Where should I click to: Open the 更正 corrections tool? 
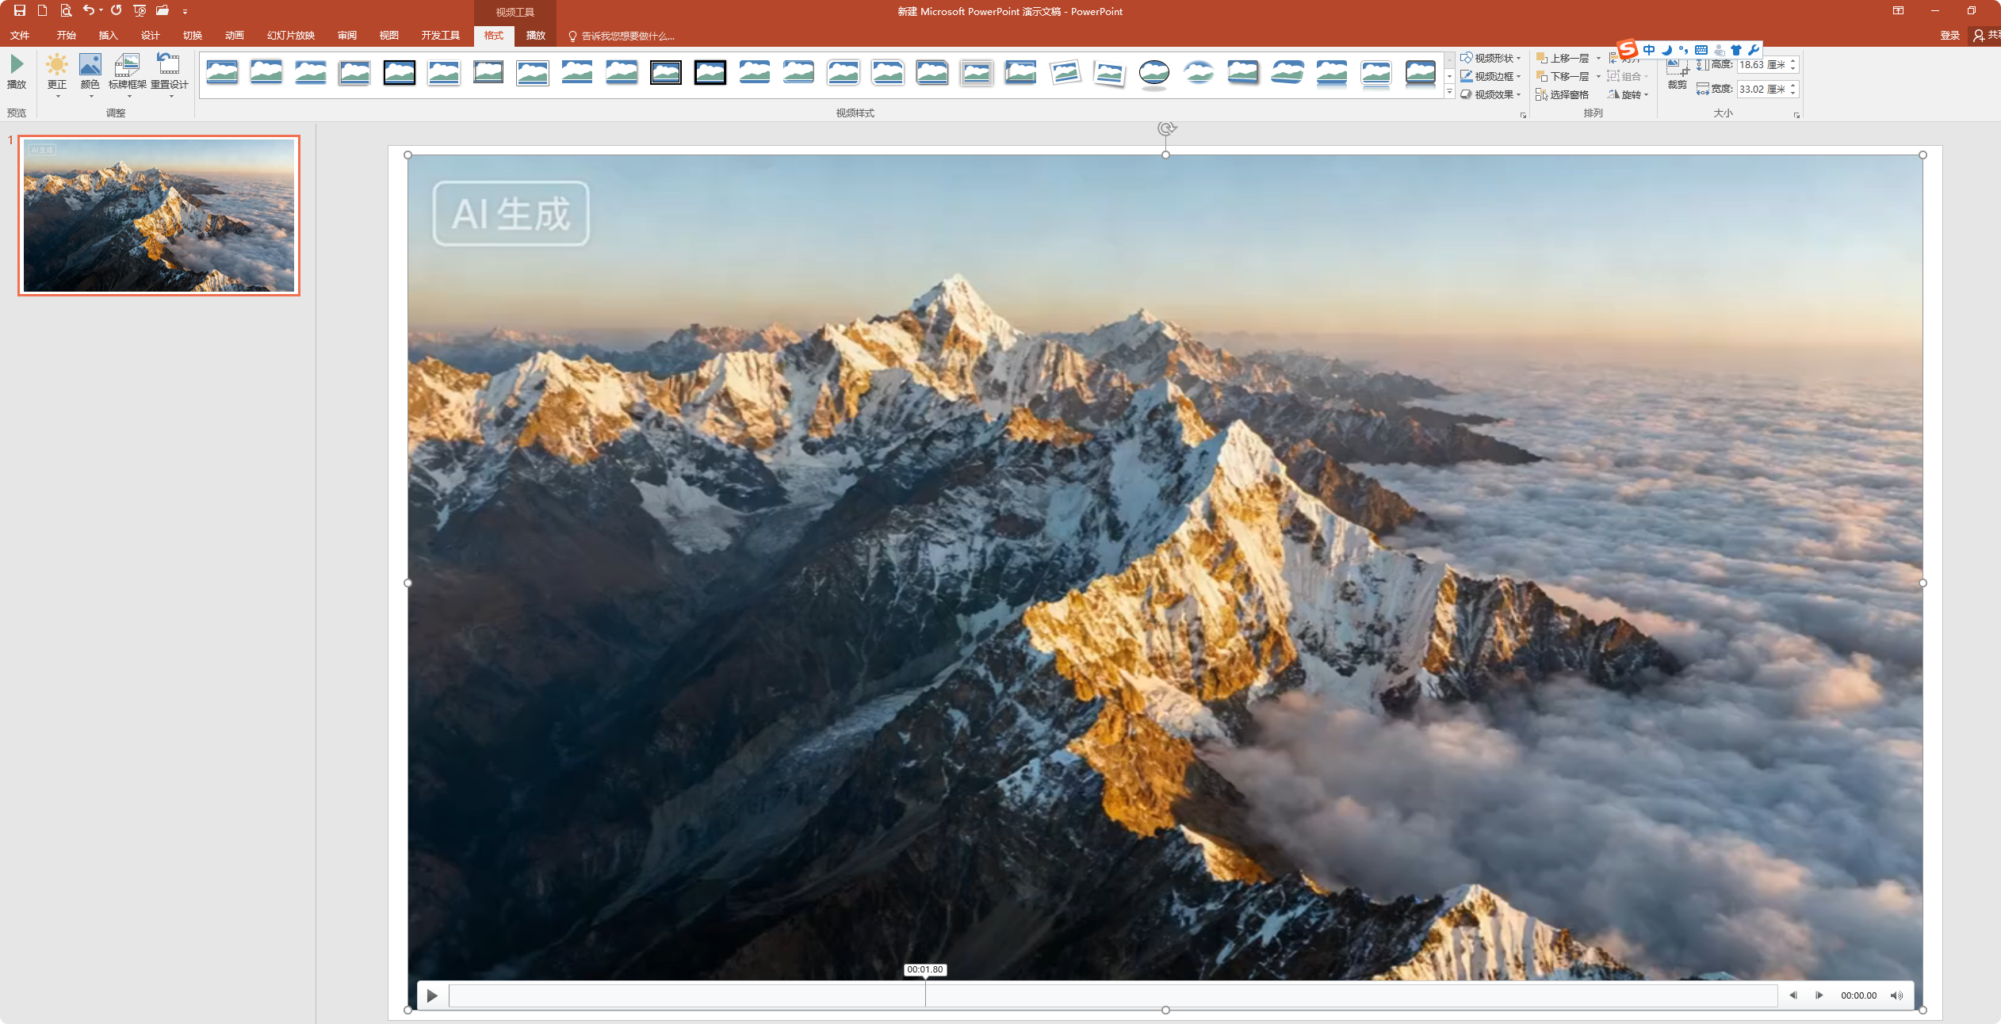(x=57, y=73)
